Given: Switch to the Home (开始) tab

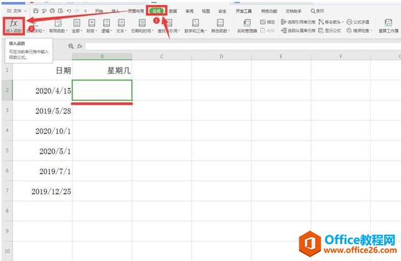Looking at the screenshot, I should click(x=99, y=11).
